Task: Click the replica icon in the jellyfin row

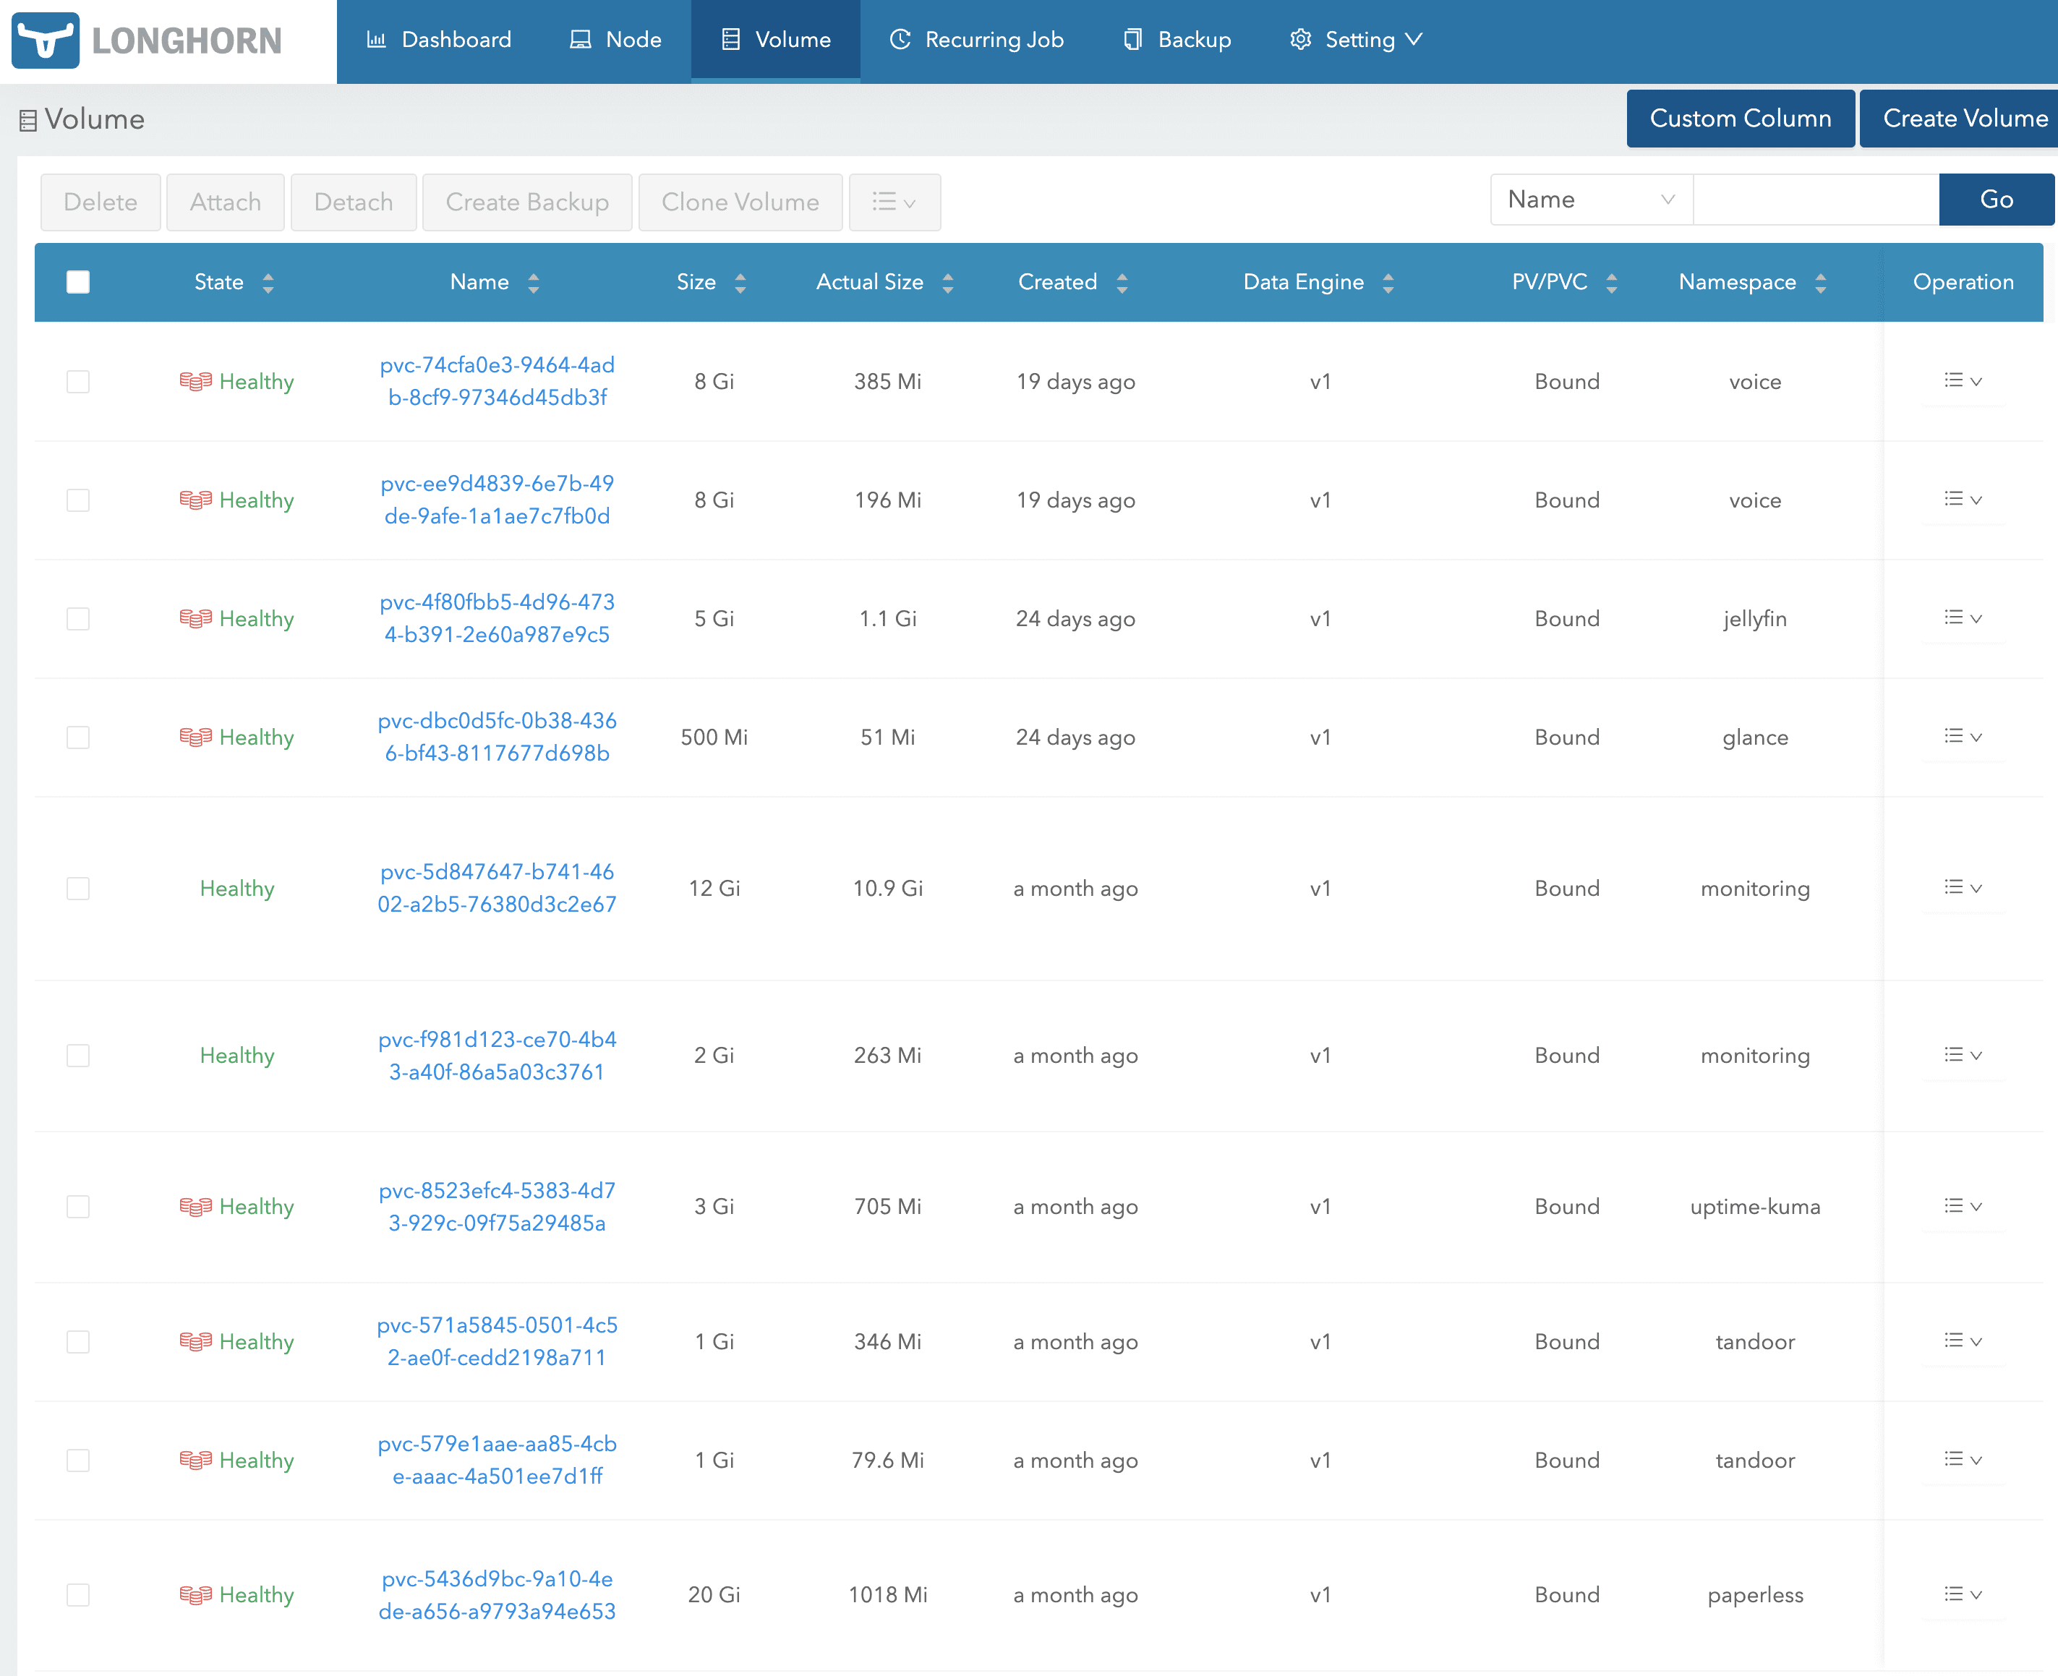Action: tap(195, 619)
